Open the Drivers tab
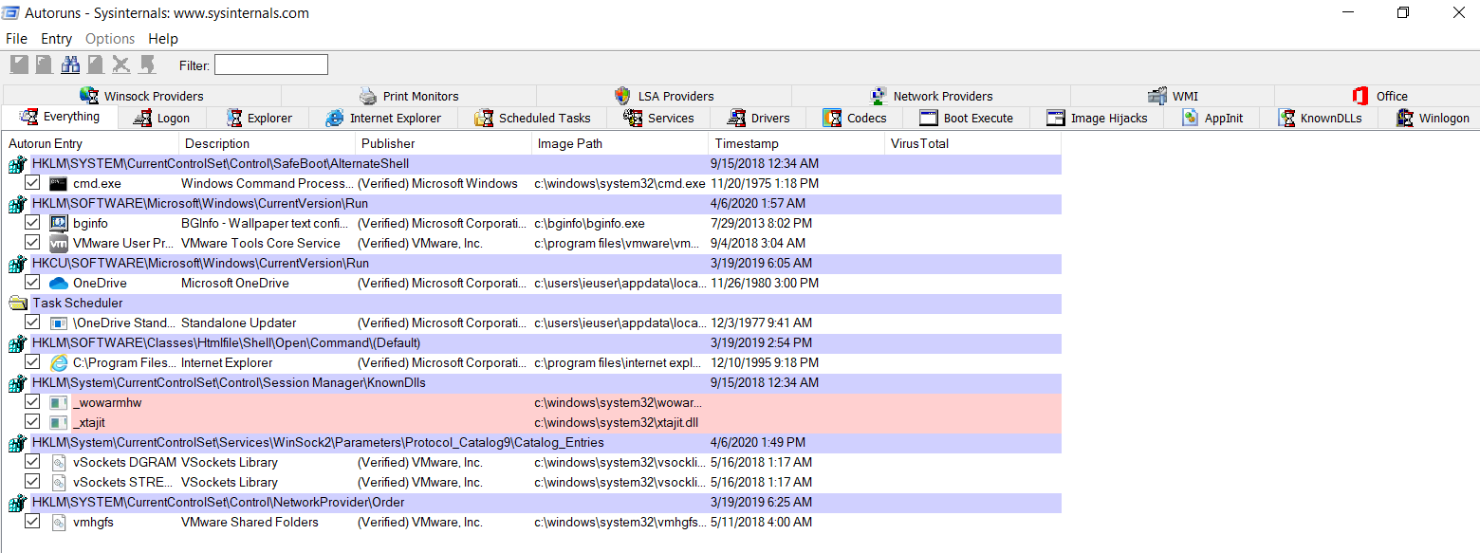The height and width of the screenshot is (553, 1480). 759,119
